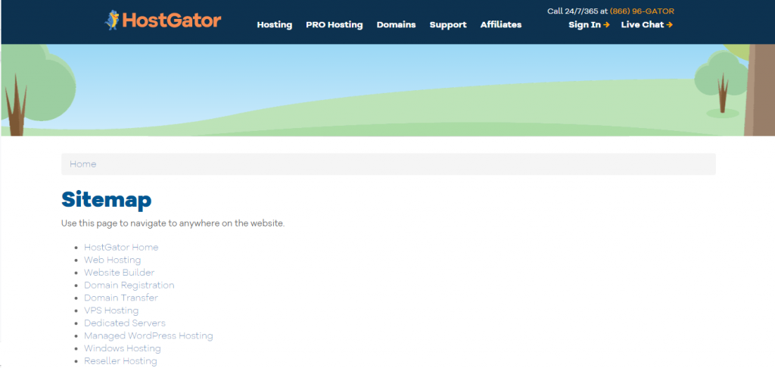Image resolution: width=775 pixels, height=368 pixels.
Task: Open the Reseller Hosting link
Action: pyautogui.click(x=120, y=361)
